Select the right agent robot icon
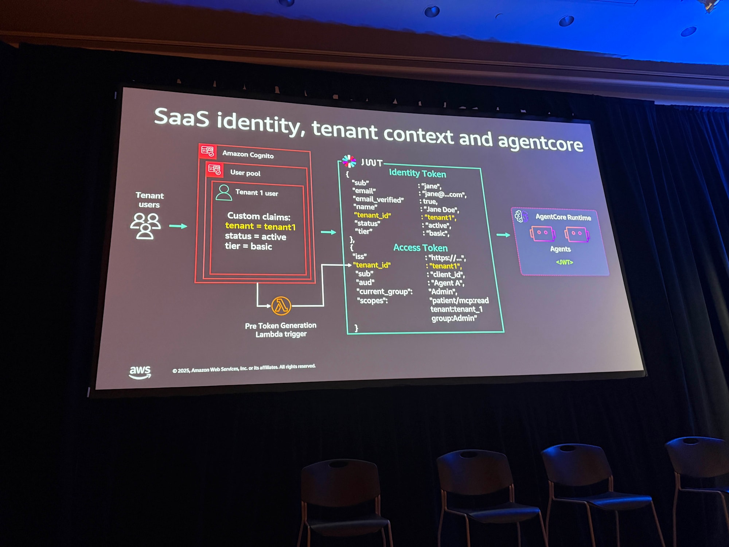729x547 pixels. (577, 234)
